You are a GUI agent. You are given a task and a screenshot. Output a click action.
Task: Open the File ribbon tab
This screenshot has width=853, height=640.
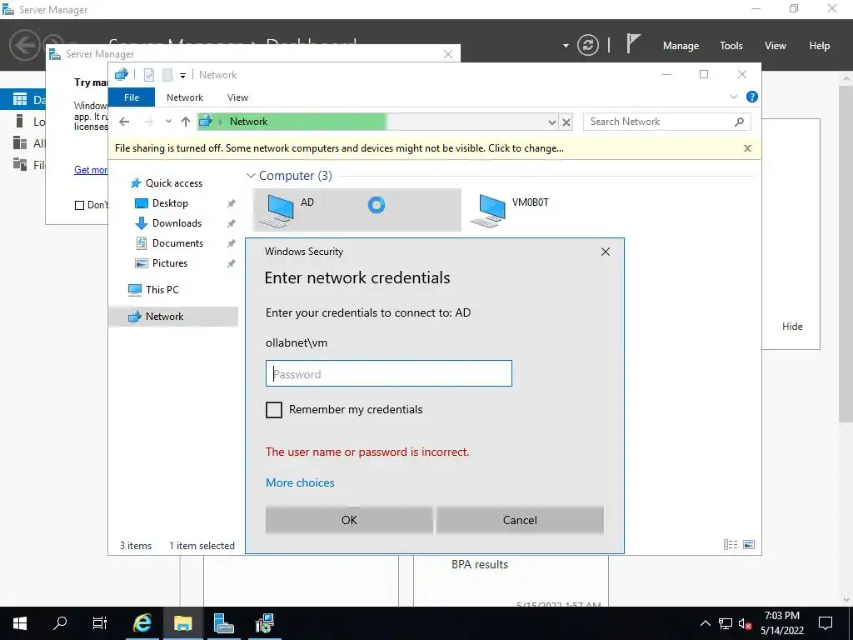132,97
